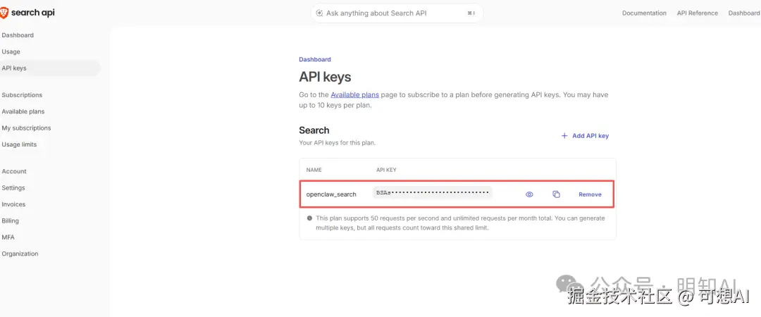Open the Available plans link in description
The width and height of the screenshot is (761, 317).
pos(354,94)
